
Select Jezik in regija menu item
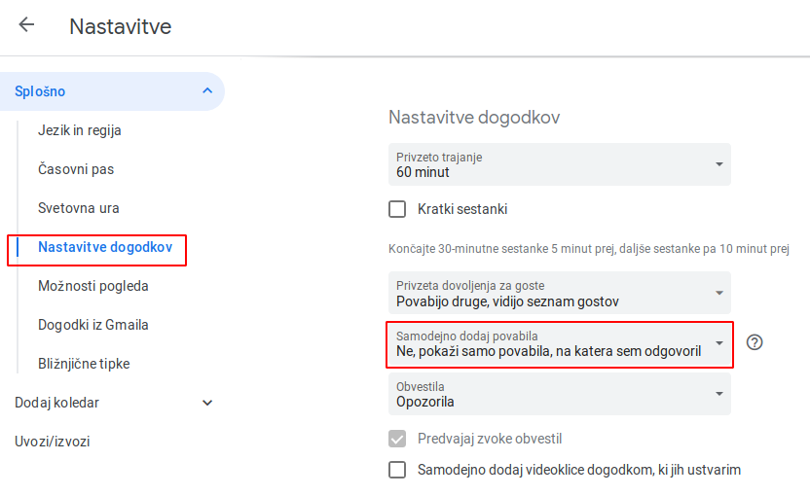click(x=80, y=130)
